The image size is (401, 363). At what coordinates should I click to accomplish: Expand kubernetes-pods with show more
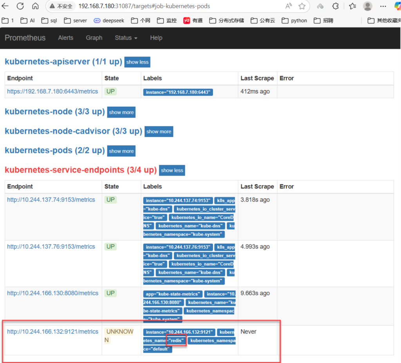coord(121,151)
